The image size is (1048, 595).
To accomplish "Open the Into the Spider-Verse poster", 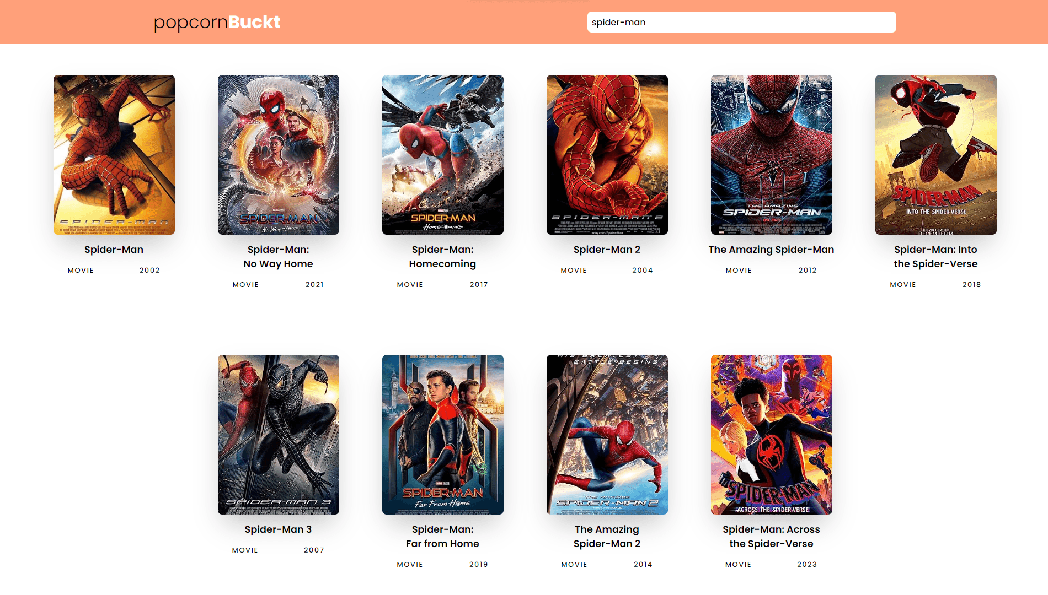I will point(936,155).
